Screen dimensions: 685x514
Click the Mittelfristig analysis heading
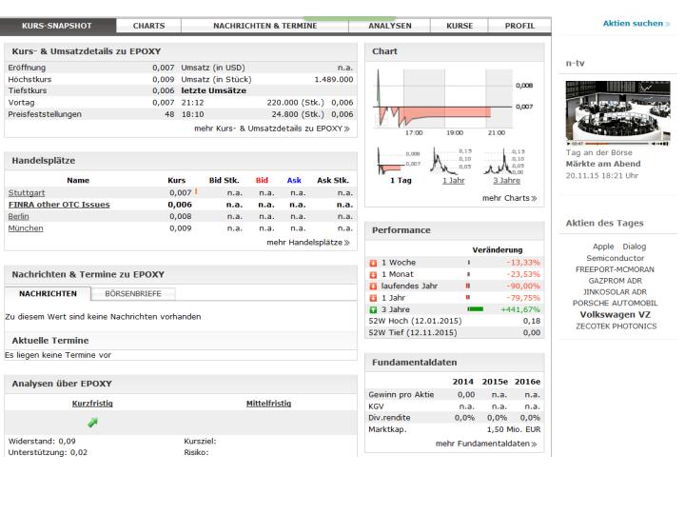pos(268,404)
